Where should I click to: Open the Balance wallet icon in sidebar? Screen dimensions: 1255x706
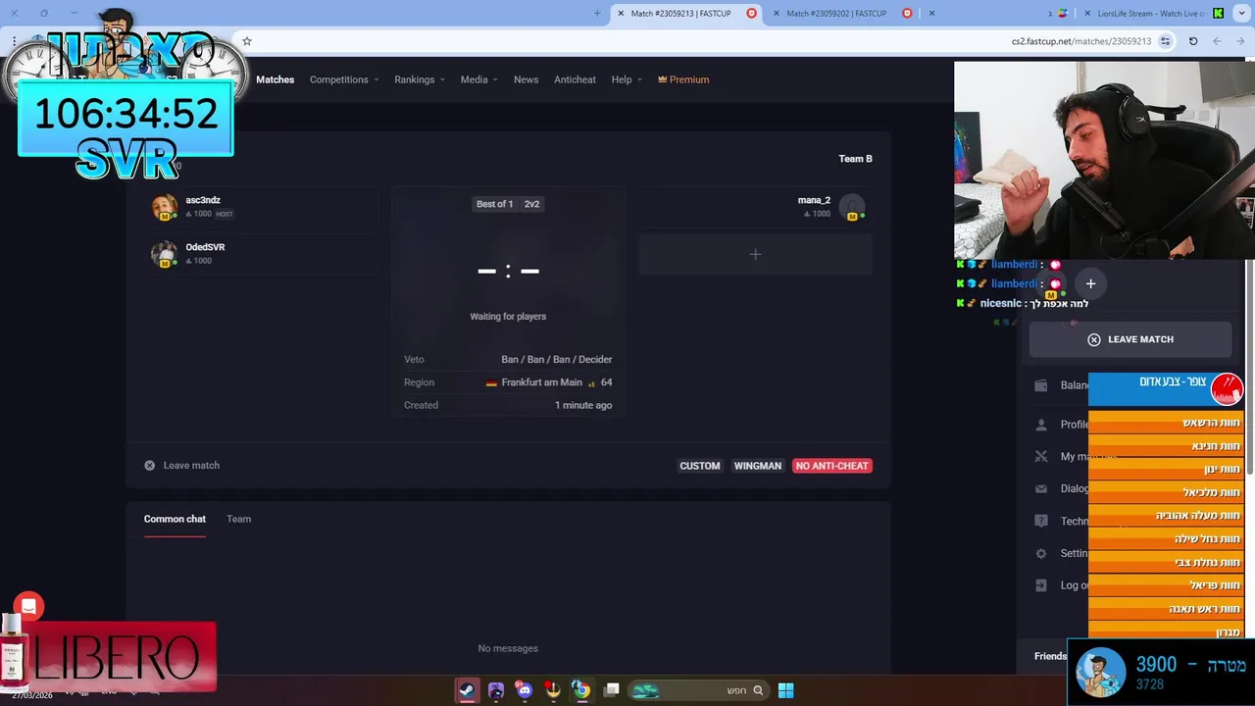coord(1041,385)
